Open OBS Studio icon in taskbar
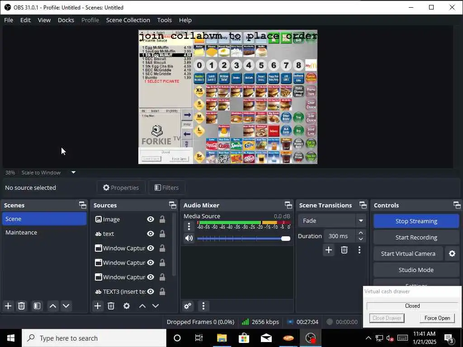 tap(311, 338)
